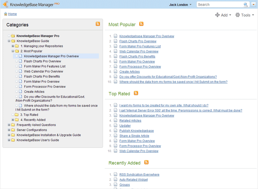Image resolution: width=258 pixels, height=189 pixels.
Task: Click the Server Configurations folder icon
Action: (13, 130)
